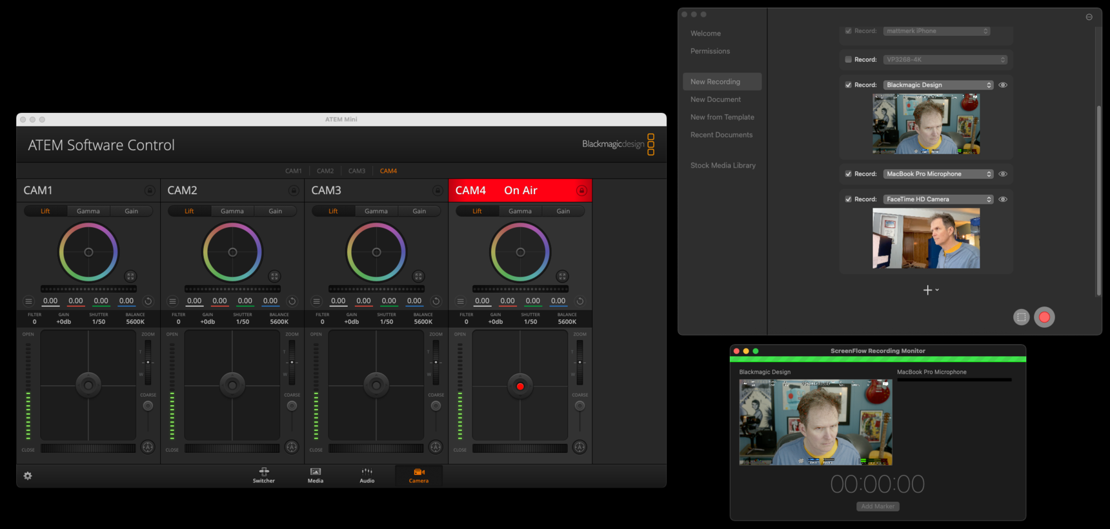Open MacBook Pro Microphone source dropdown
Viewport: 1110px width, 529px height.
click(938, 174)
